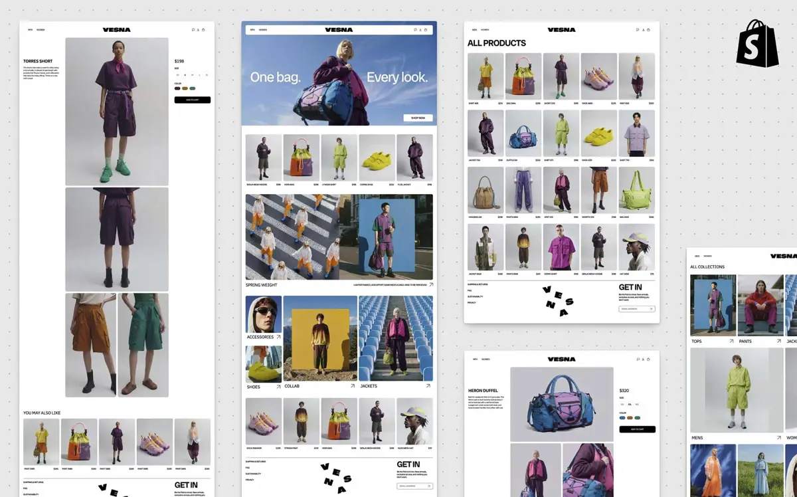The height and width of the screenshot is (497, 797).
Task: Click email address field in All Products footer
Action: (637, 309)
